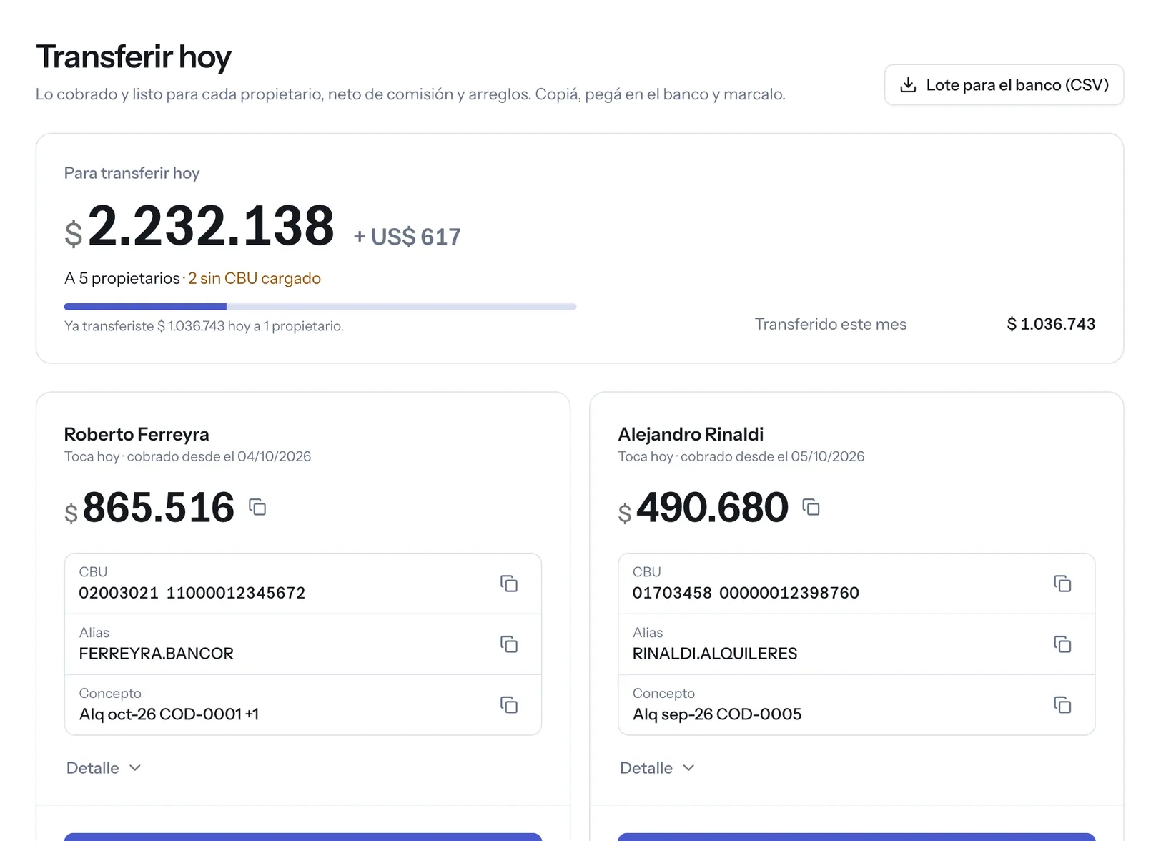Copy alias RINALDI.ALQUILERES

(1062, 644)
